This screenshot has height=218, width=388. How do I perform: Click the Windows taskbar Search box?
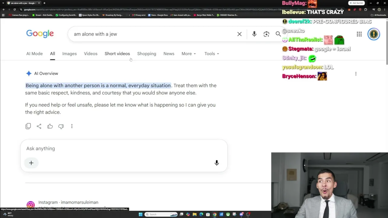click(x=161, y=214)
